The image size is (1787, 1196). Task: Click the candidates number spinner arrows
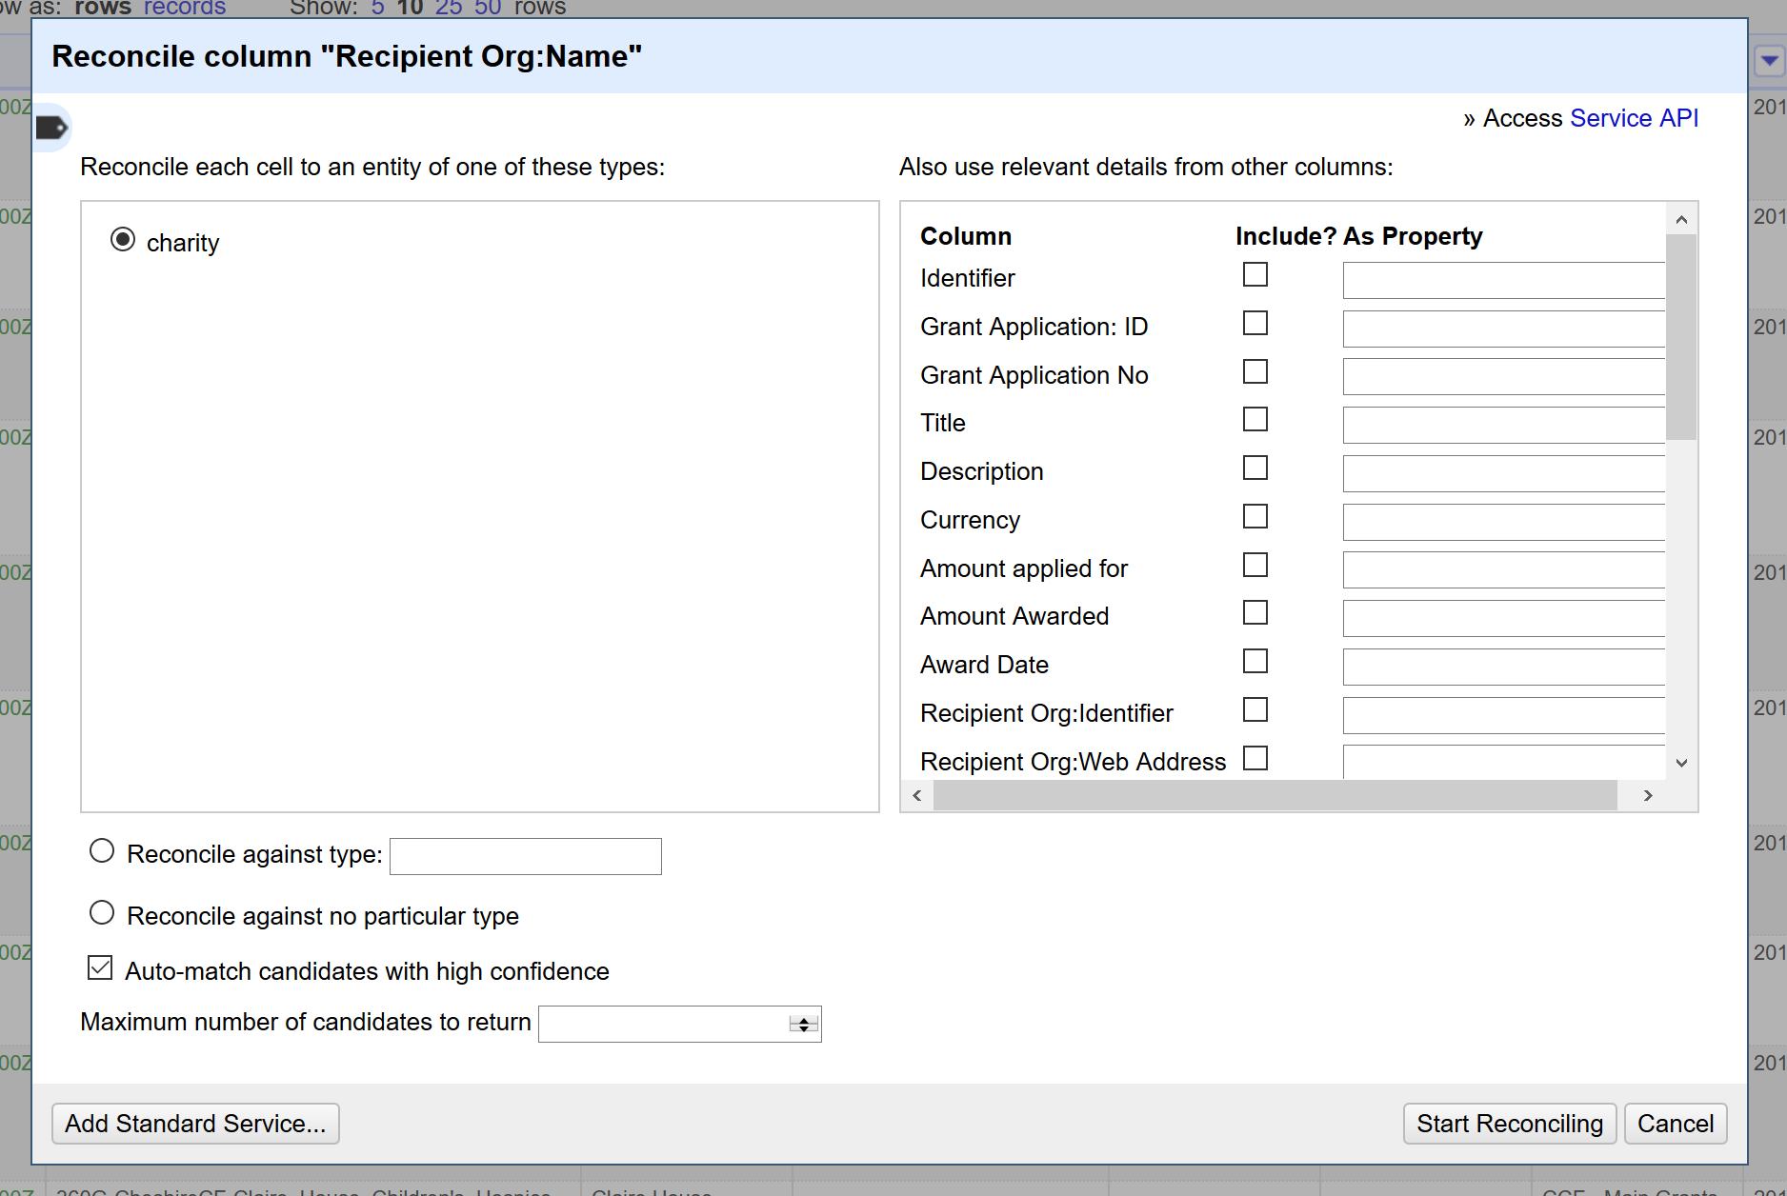(804, 1025)
